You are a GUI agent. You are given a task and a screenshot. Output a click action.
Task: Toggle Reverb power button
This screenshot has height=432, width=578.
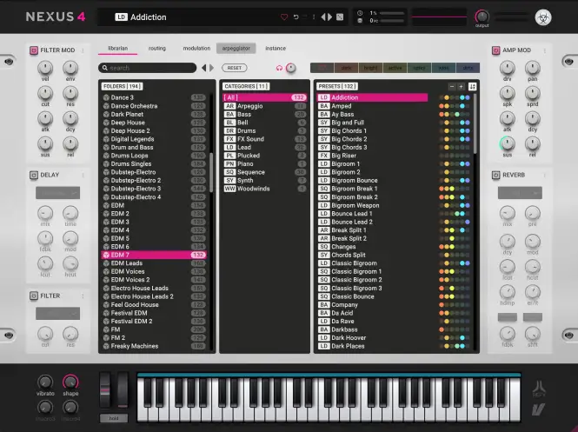point(495,175)
